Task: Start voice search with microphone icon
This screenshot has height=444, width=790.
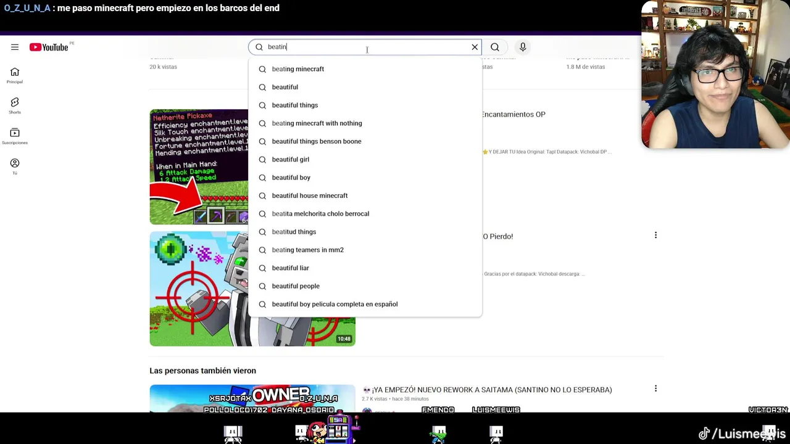Action: [x=523, y=47]
